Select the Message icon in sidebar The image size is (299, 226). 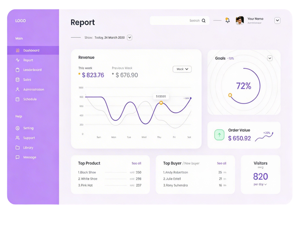pos(18,157)
